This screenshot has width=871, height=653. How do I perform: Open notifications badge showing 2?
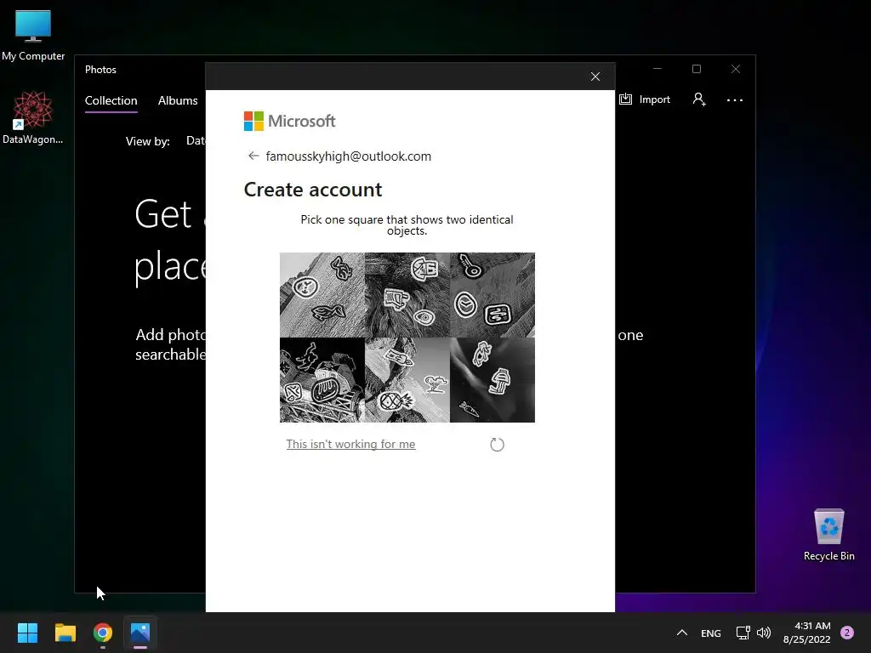(x=847, y=633)
